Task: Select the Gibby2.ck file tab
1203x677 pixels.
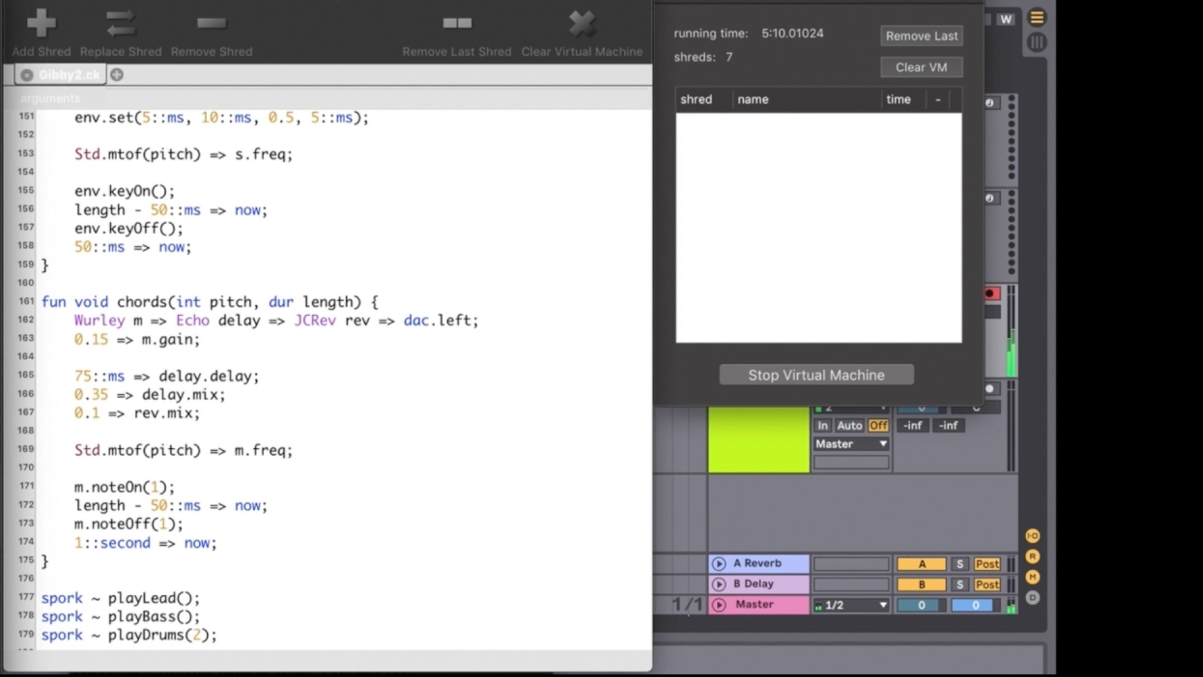Action: click(68, 75)
